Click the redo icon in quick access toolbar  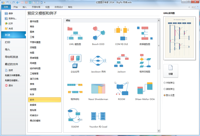pyautogui.click(x=13, y=2)
